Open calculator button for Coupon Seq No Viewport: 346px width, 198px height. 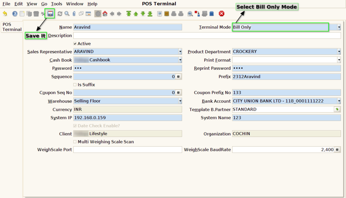[x=178, y=93]
